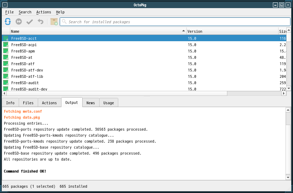Click the FreeBSD-atf package status icon
Viewport: 293px width, 193px height.
coord(6,64)
